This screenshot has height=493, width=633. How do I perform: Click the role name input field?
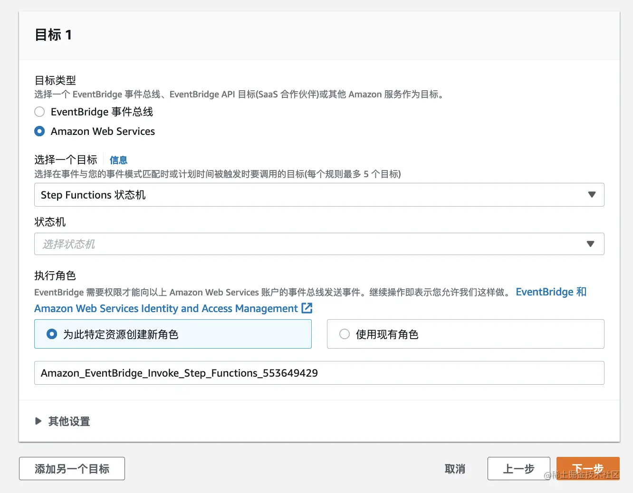click(319, 373)
